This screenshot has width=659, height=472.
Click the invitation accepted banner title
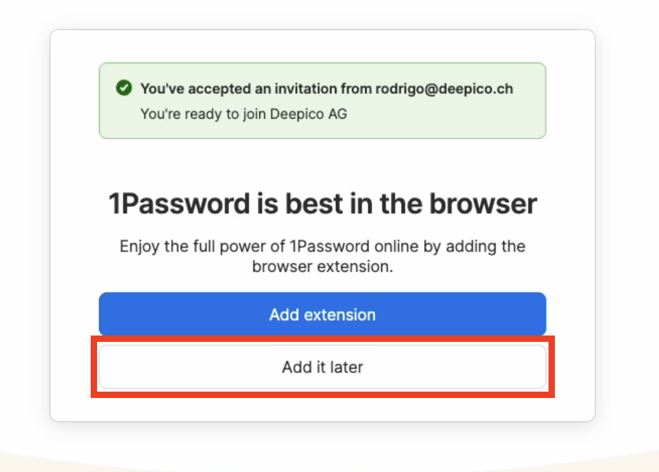(x=326, y=89)
